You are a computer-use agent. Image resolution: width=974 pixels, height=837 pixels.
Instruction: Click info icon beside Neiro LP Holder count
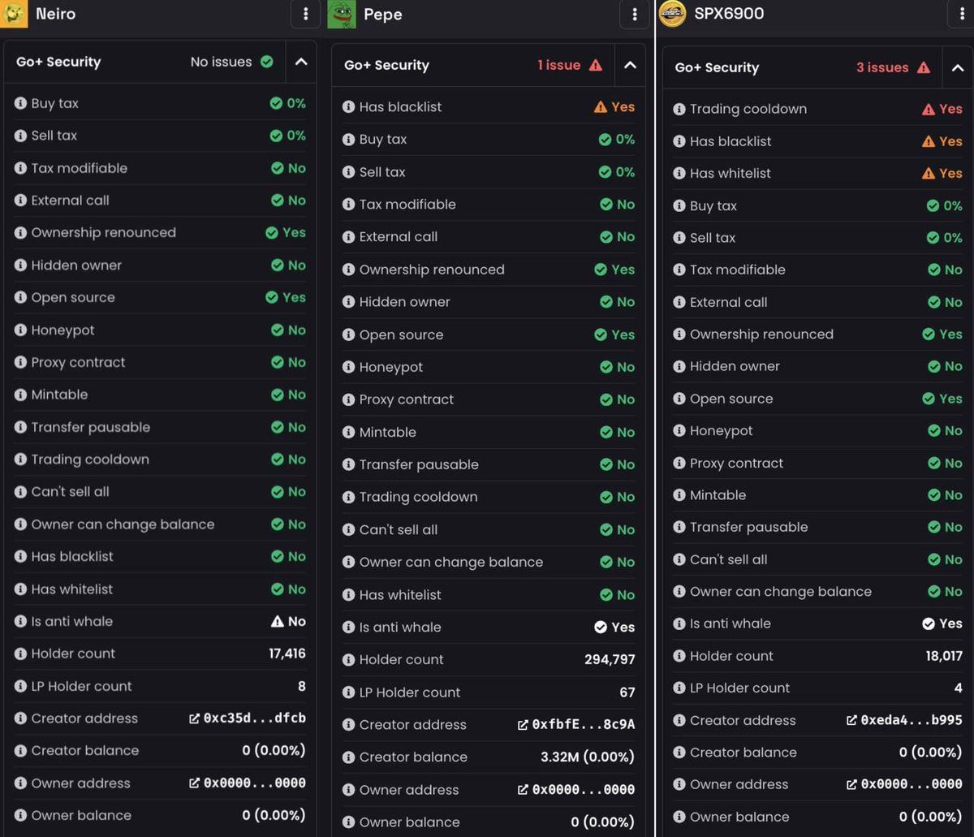[20, 687]
